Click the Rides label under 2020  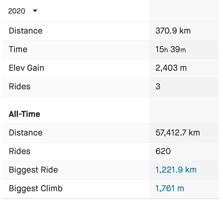point(19,87)
